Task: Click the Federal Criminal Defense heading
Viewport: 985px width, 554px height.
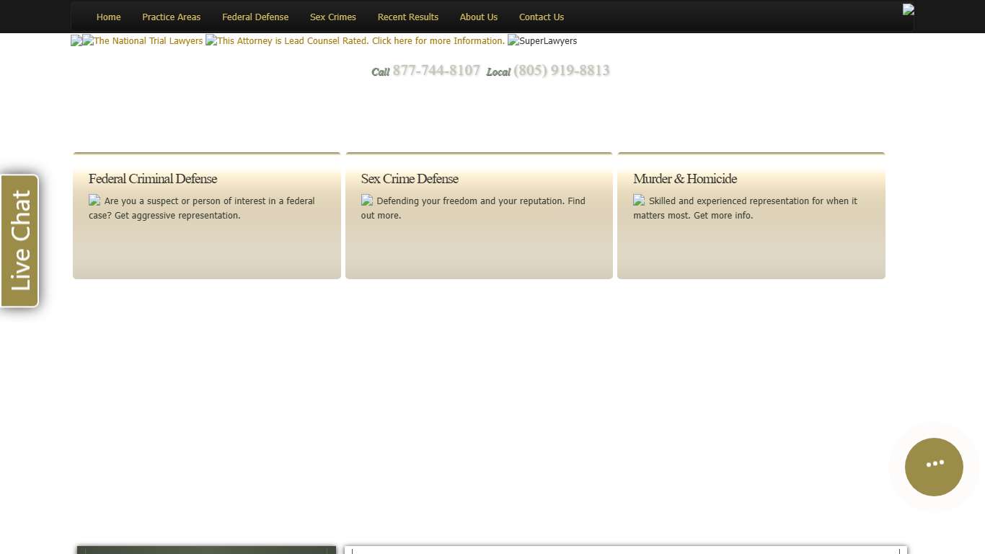Action: point(153,179)
